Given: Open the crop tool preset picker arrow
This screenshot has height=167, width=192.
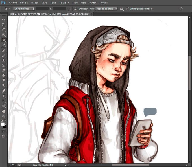Looking at the screenshot, I should click(10, 9).
